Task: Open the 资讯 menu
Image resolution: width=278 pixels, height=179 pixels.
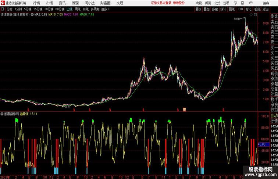Action: click(x=62, y=3)
